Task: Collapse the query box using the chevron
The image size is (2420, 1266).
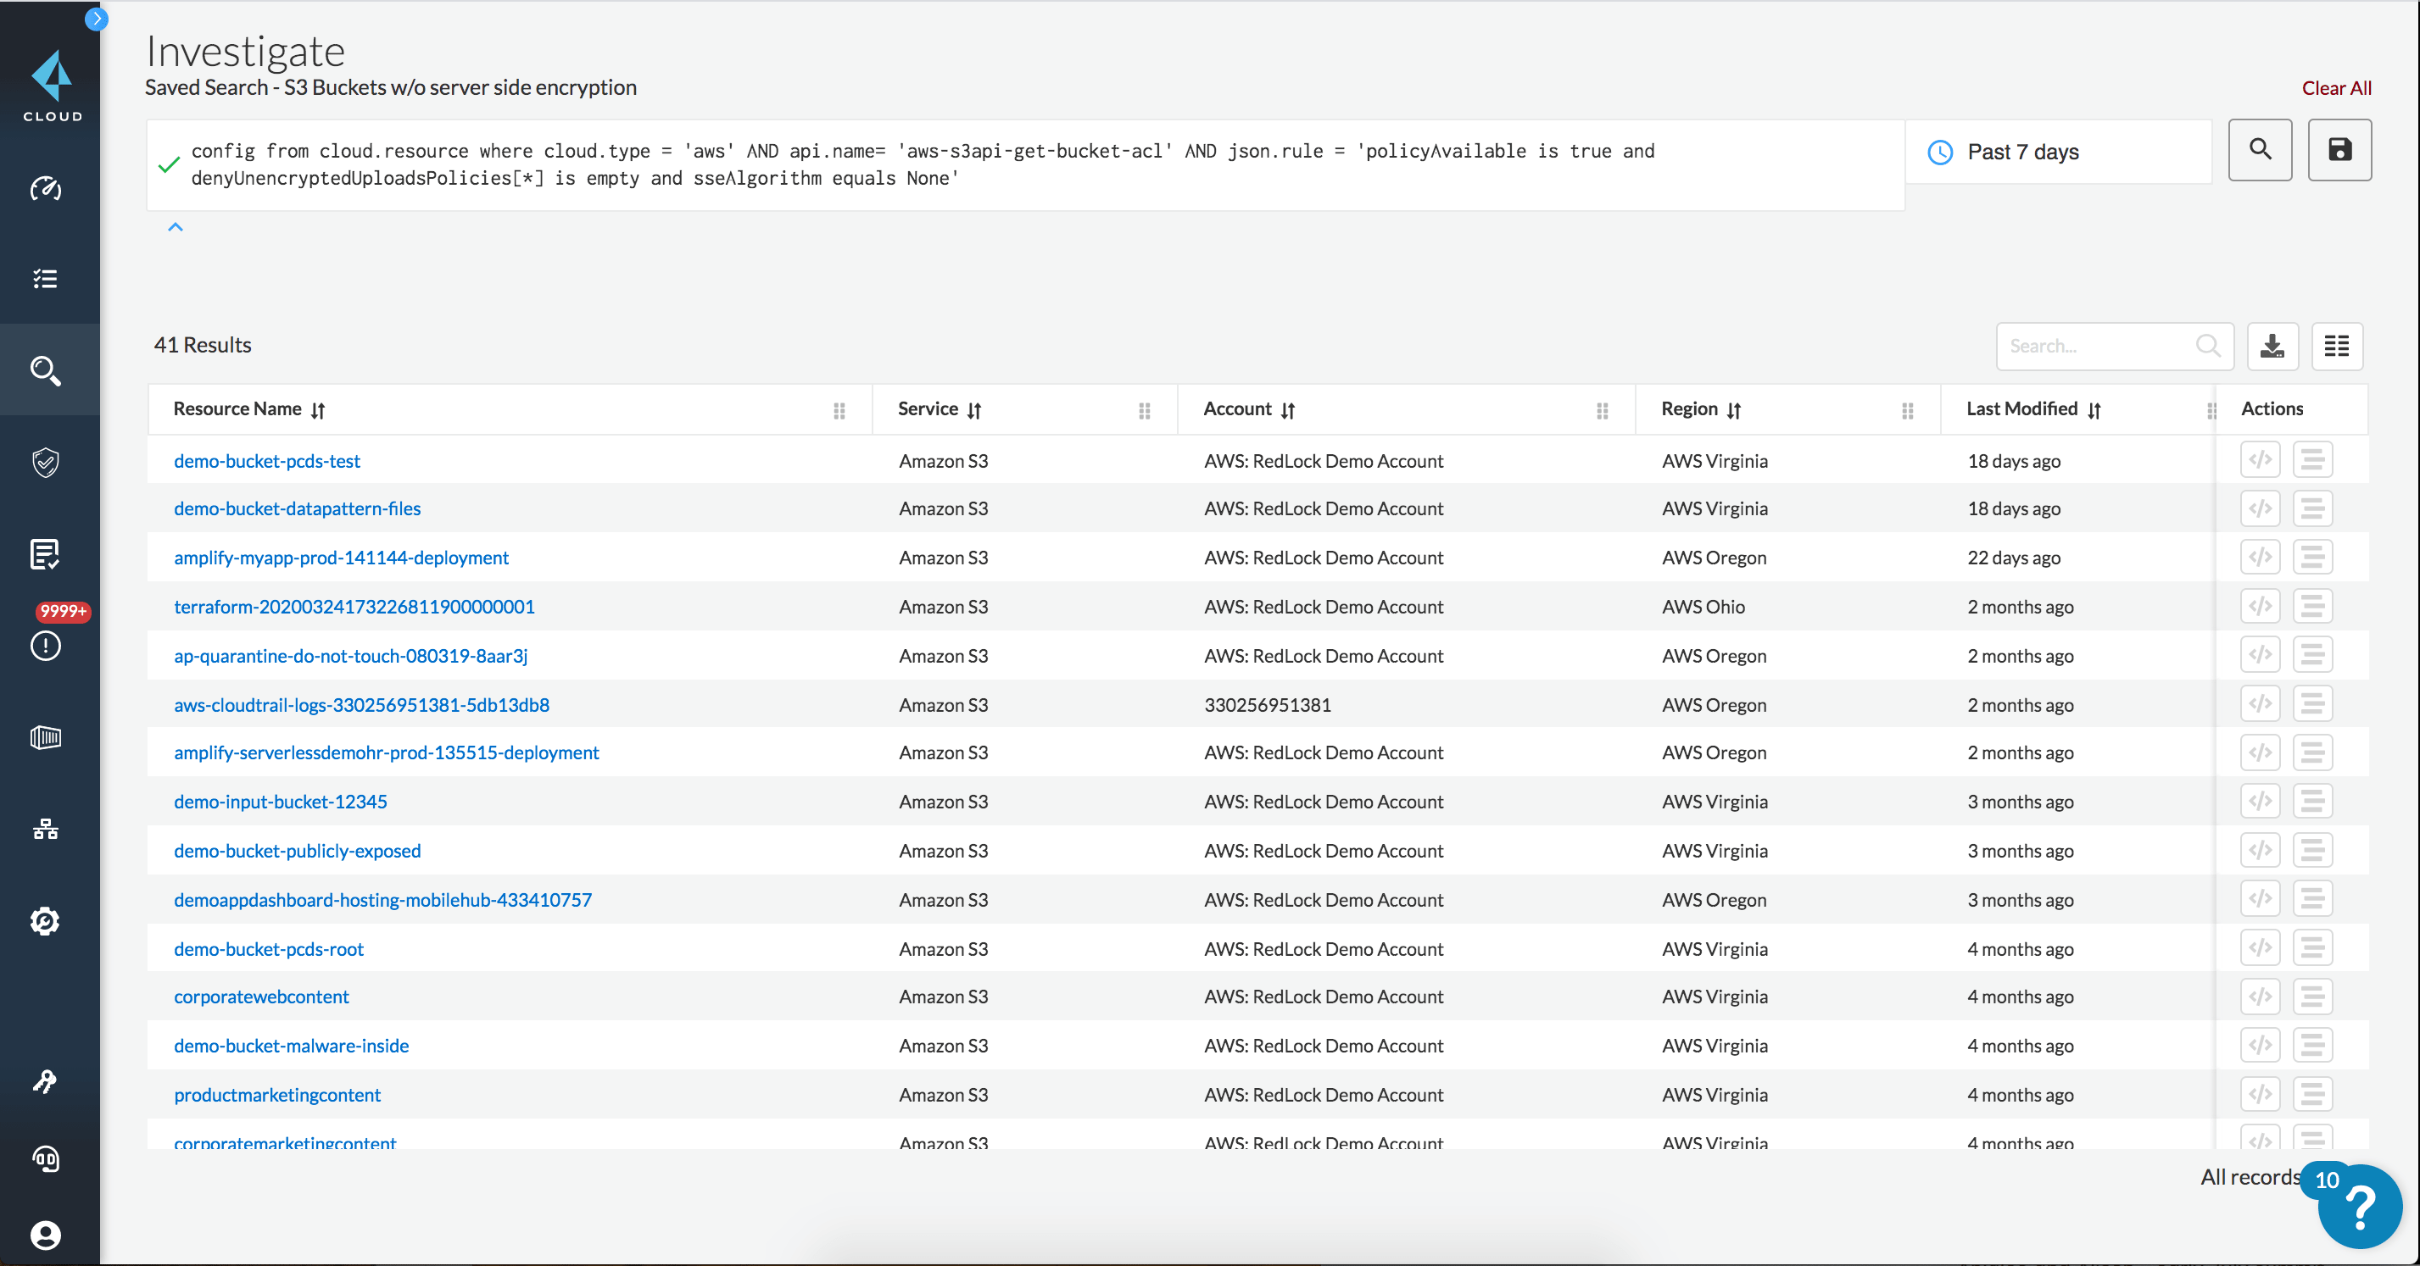Action: coord(175,227)
